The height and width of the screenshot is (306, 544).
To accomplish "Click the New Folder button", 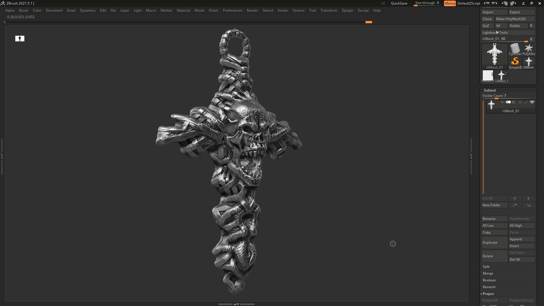I will click(x=494, y=205).
